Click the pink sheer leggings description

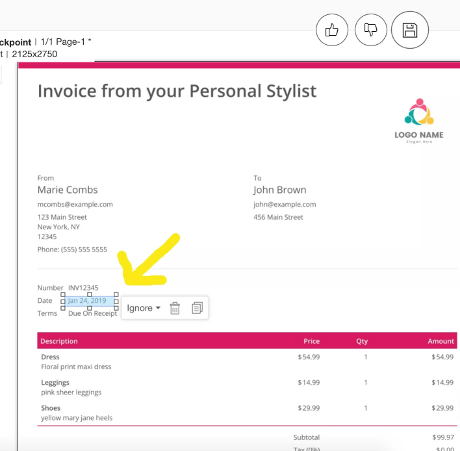[71, 393]
